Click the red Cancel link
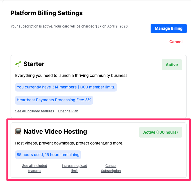191x181 pixels. [176, 42]
